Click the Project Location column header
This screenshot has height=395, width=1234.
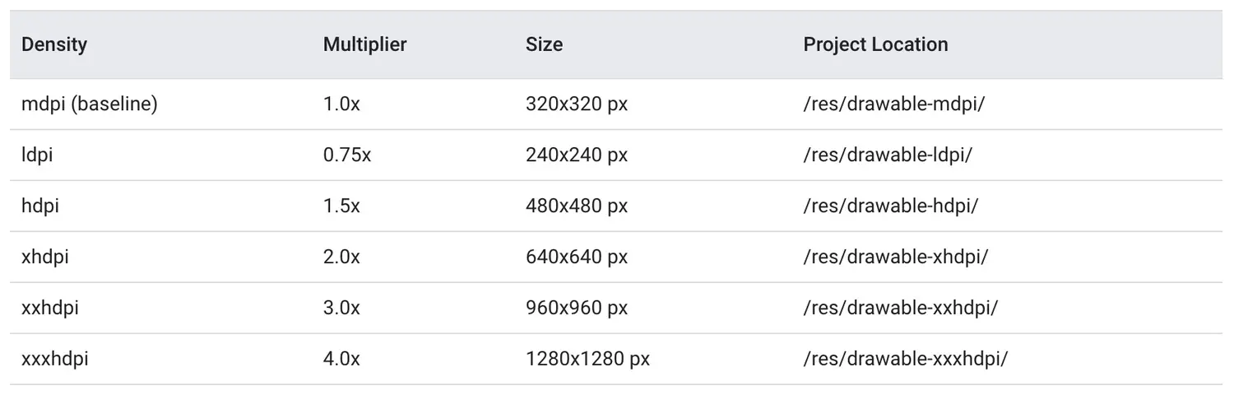875,44
